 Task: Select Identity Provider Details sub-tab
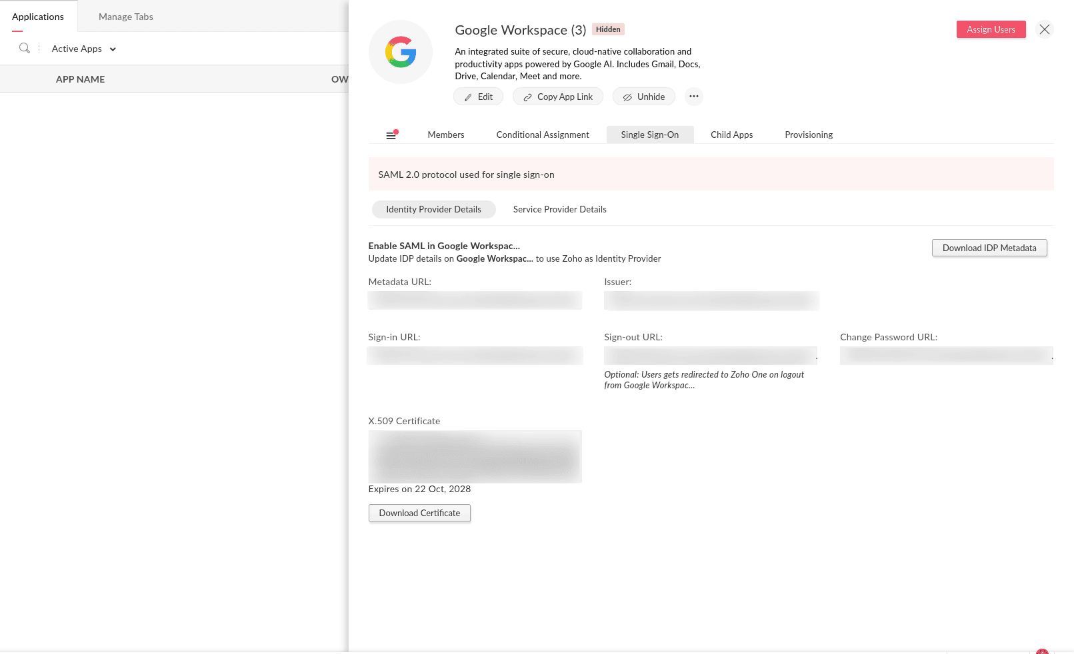(434, 209)
